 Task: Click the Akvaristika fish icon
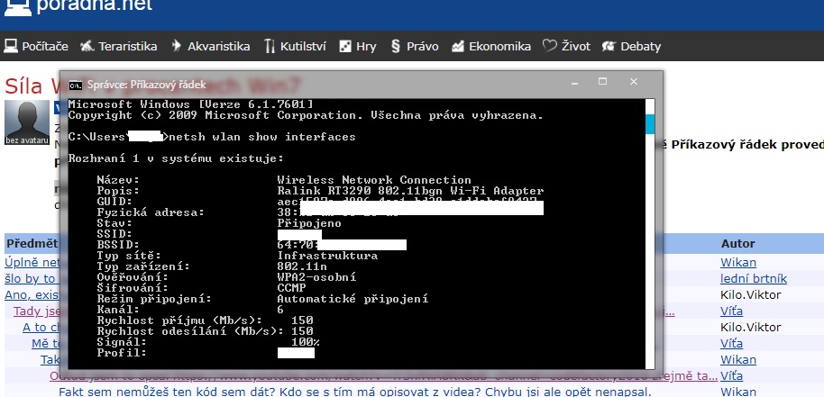[177, 46]
